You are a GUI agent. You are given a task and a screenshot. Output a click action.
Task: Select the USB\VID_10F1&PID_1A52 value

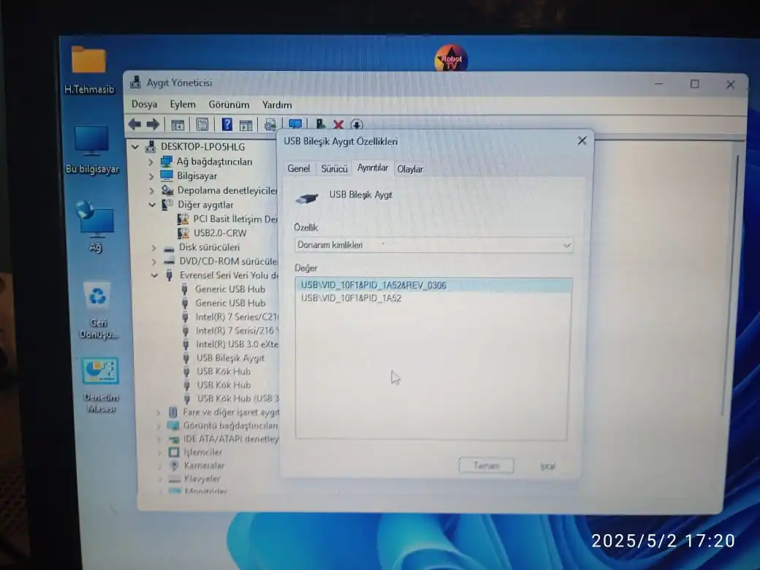click(x=351, y=298)
